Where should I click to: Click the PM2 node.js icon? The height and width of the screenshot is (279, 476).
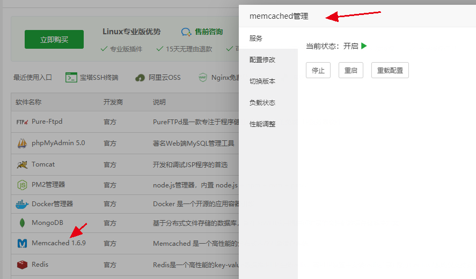(22, 185)
